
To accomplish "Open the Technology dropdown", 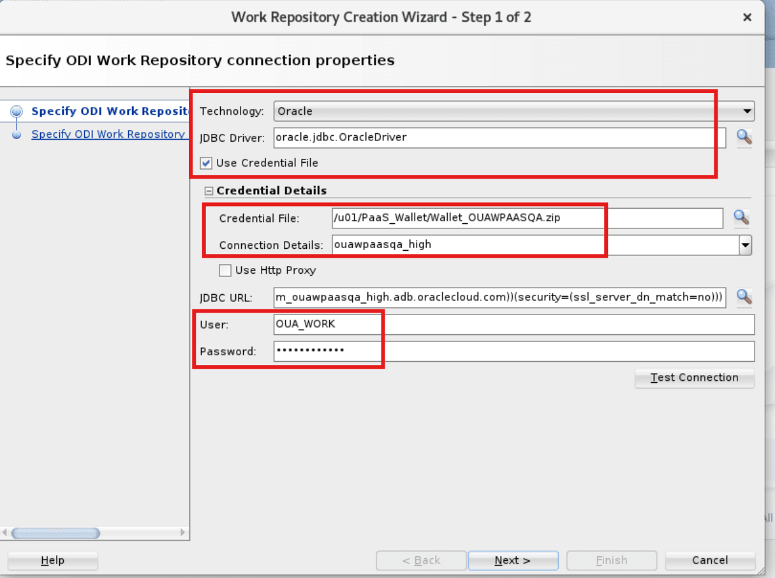I will point(747,110).
